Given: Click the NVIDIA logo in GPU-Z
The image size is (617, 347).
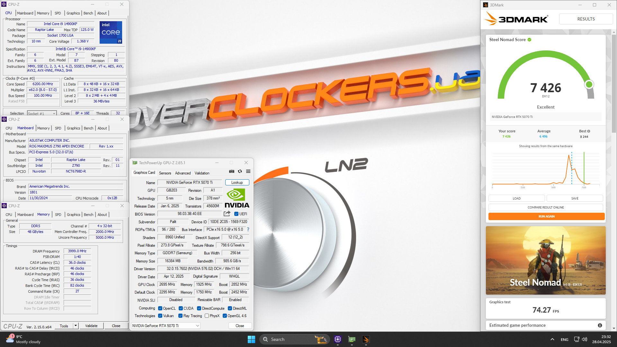Looking at the screenshot, I should click(237, 198).
